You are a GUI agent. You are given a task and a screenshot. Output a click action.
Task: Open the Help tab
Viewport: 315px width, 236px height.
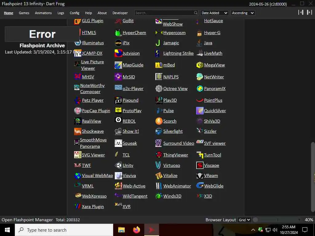click(x=88, y=13)
